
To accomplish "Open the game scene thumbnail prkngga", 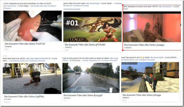I will tap(150, 77).
